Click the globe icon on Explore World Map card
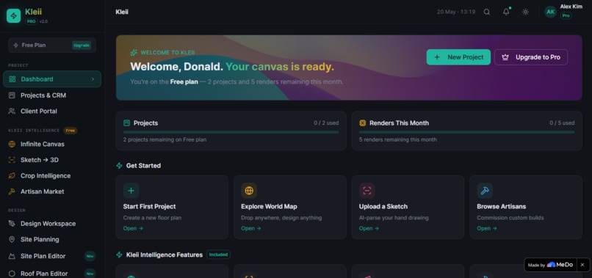Image resolution: width=592 pixels, height=278 pixels. 249,191
